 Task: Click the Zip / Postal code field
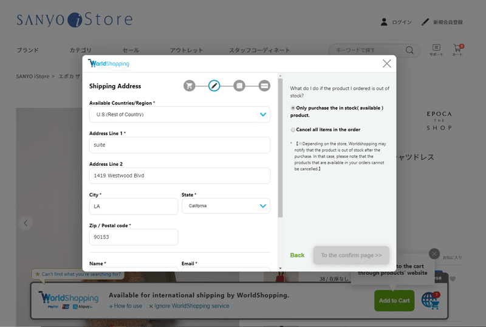[134, 237]
